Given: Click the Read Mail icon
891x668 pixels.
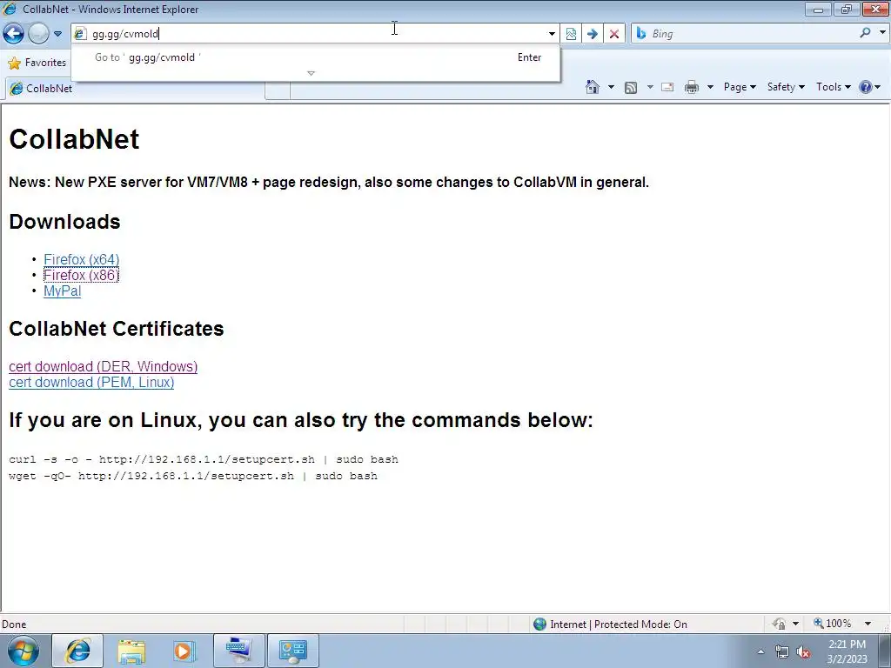Looking at the screenshot, I should (667, 88).
